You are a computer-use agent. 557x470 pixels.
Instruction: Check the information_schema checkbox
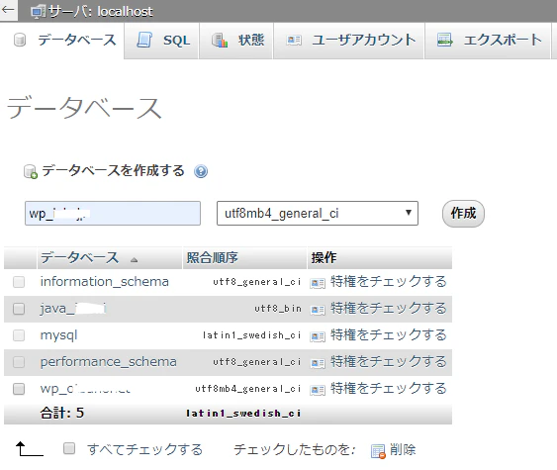coord(19,282)
